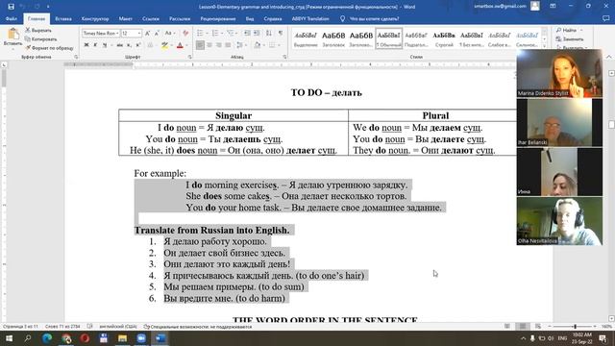Switch to the Макет tab
The height and width of the screenshot is (346, 615).
click(x=126, y=18)
